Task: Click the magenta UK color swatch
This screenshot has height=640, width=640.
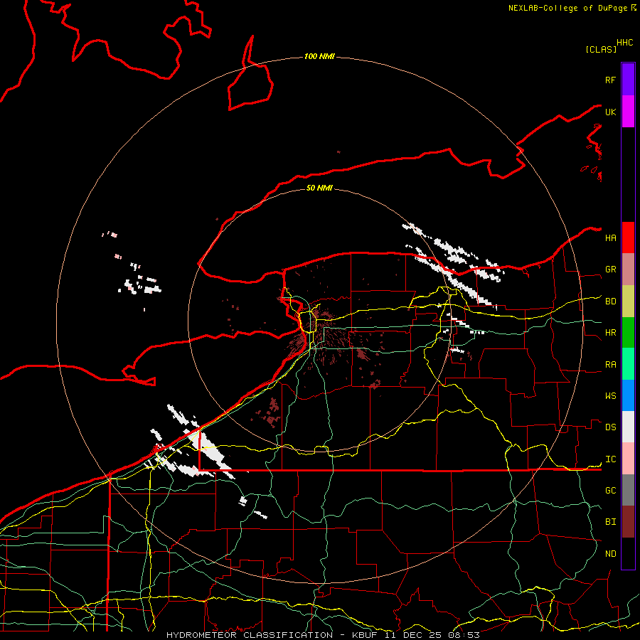Action: 628,112
